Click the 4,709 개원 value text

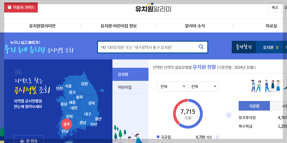[204, 137]
